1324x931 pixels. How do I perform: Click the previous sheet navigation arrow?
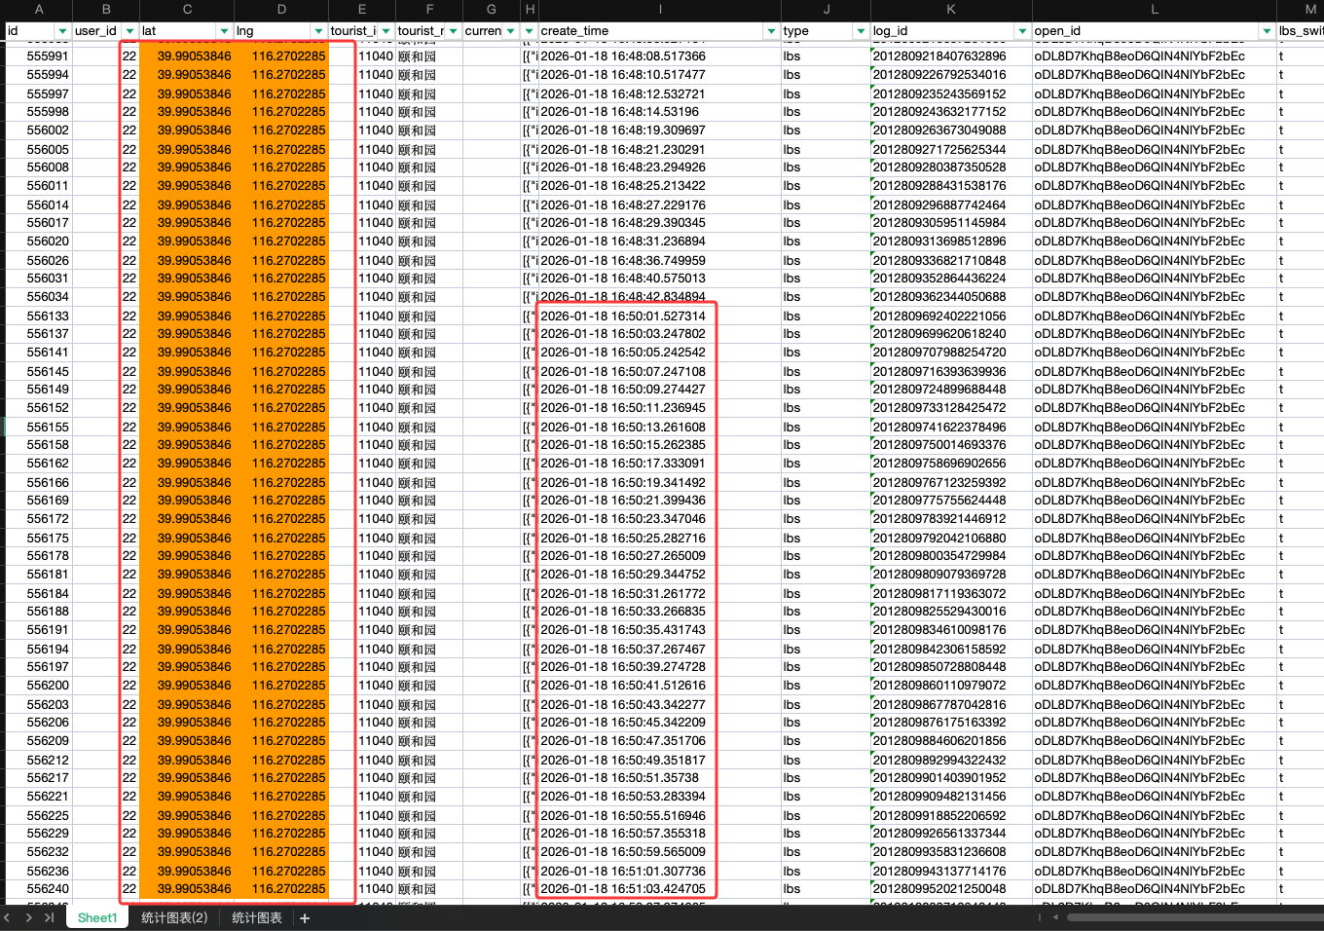[8, 917]
